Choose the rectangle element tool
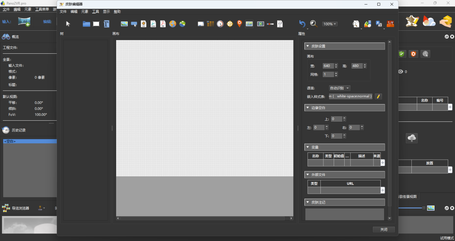Viewport: 455px width, 241px height. (96, 24)
